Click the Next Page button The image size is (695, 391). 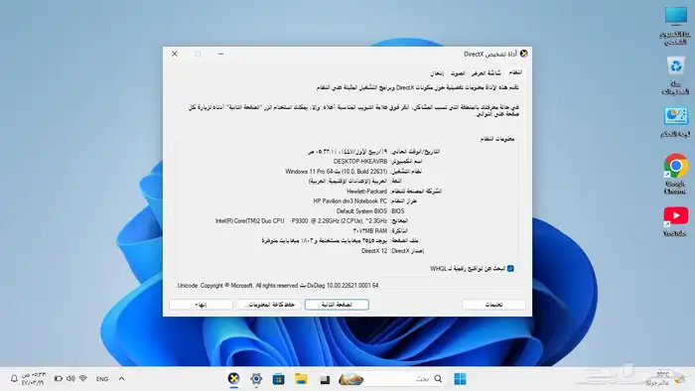[x=337, y=305]
